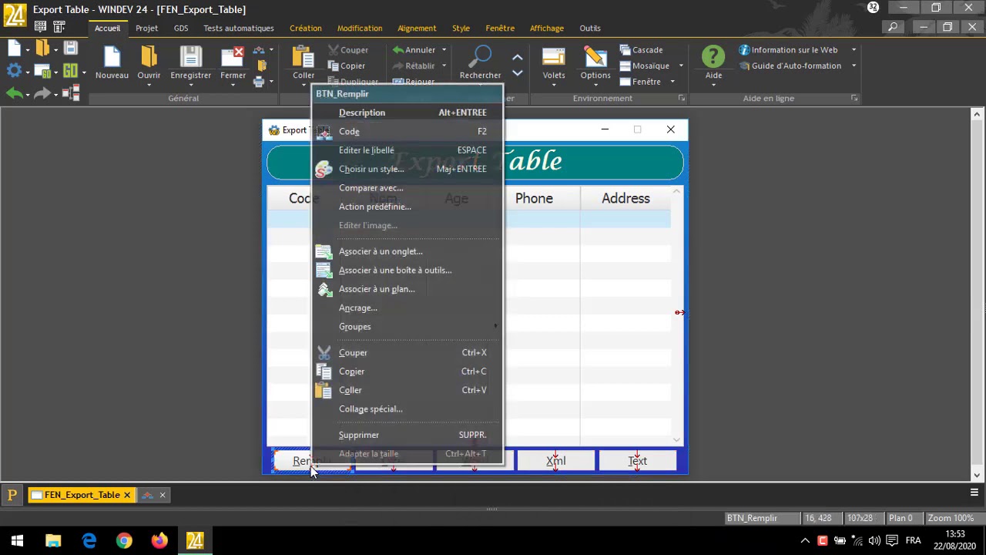Click the Coller clipboard icon

pyautogui.click(x=303, y=57)
